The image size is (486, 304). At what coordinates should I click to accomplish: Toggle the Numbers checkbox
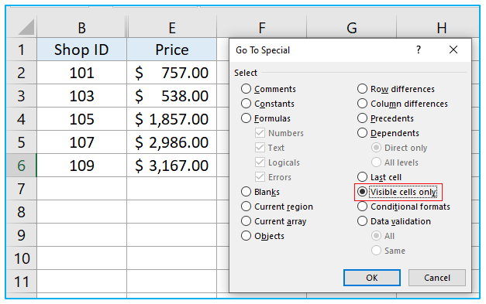(260, 133)
